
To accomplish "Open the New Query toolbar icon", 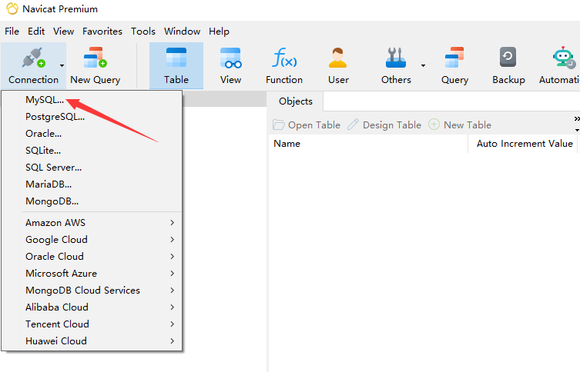I will click(95, 58).
